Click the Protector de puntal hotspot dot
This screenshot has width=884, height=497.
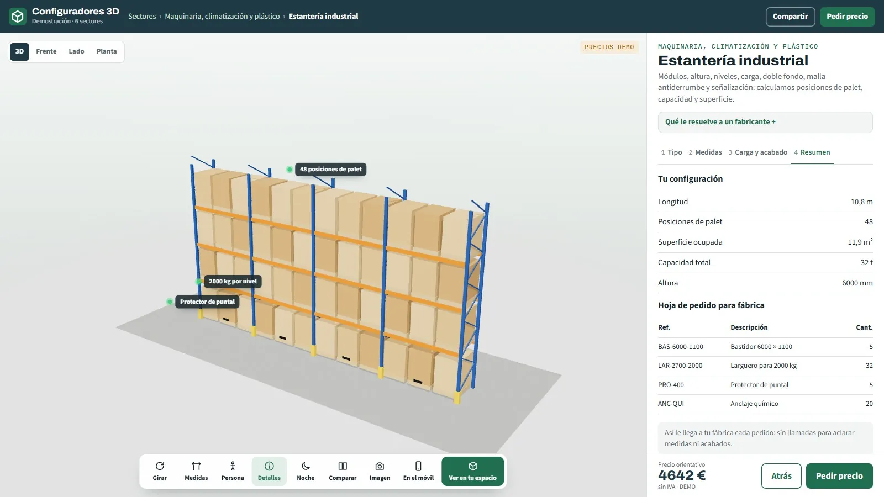point(170,302)
